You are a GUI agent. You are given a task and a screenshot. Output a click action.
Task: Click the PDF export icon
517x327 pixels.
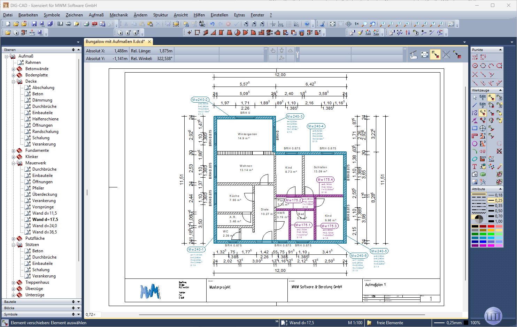94,24
